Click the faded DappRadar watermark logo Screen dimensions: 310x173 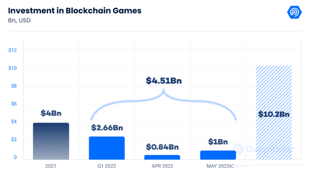point(264,149)
